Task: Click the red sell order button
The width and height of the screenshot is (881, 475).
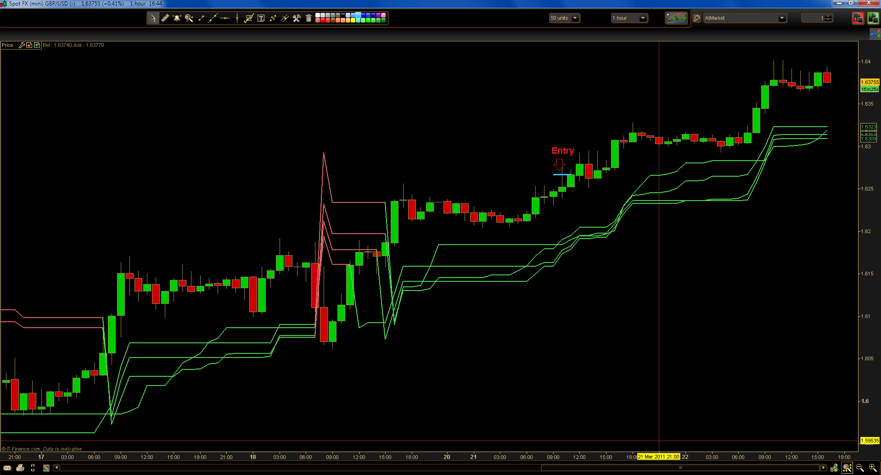Action: coord(858,18)
